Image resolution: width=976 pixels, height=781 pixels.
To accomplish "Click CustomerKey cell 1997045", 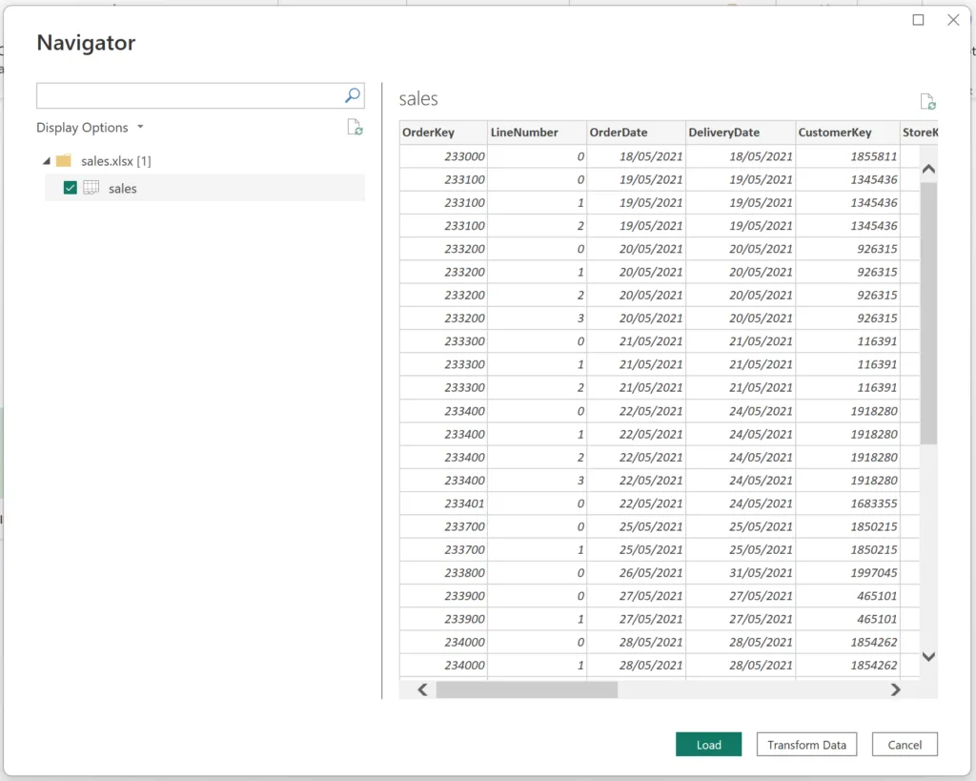I will click(x=847, y=572).
